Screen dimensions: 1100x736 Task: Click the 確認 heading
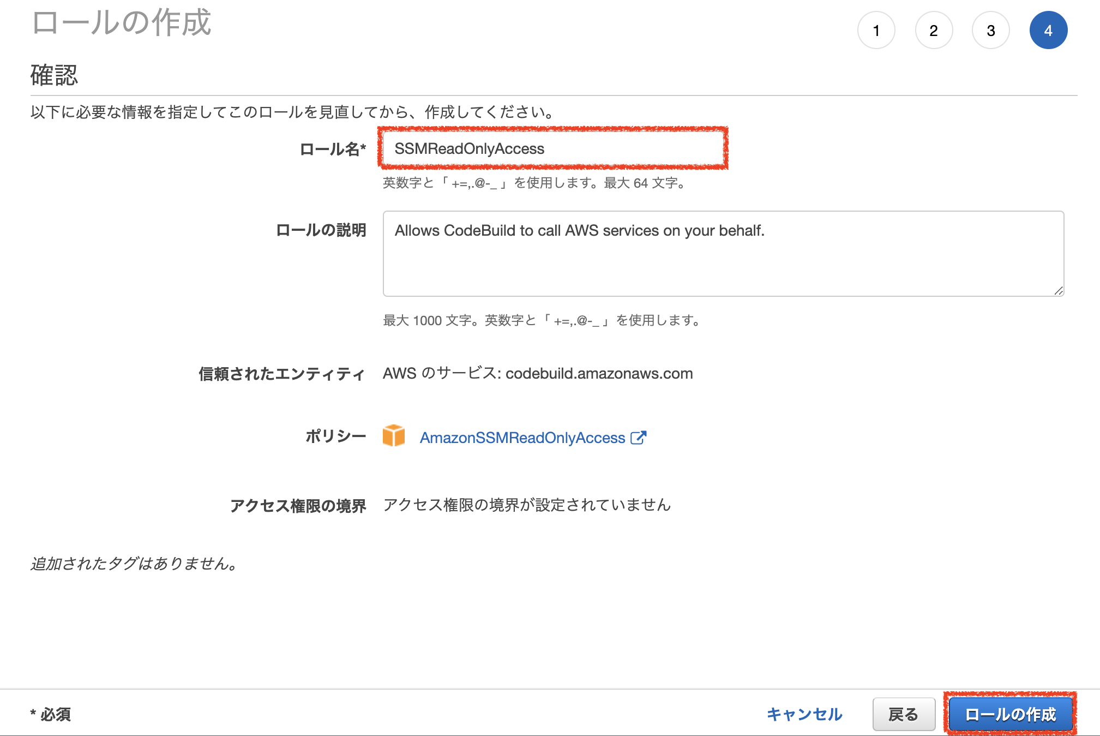click(x=54, y=75)
